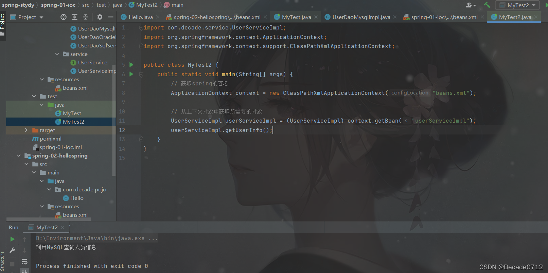Rerun MyTest2 in Run panel
The width and height of the screenshot is (548, 273).
[x=12, y=239]
